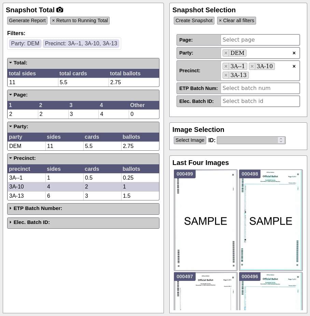Click the camera icon beside Snapshot Total
The height and width of the screenshot is (316, 310).
60,10
